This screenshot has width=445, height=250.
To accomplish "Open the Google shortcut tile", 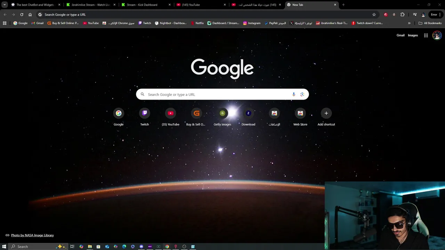I will click(119, 117).
